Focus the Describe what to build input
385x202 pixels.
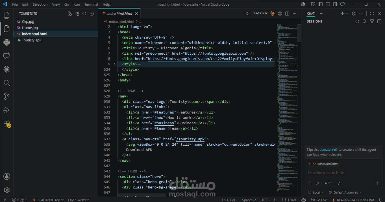tap(343, 173)
